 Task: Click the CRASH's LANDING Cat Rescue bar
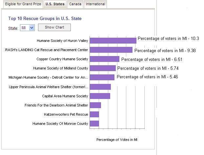(111, 50)
